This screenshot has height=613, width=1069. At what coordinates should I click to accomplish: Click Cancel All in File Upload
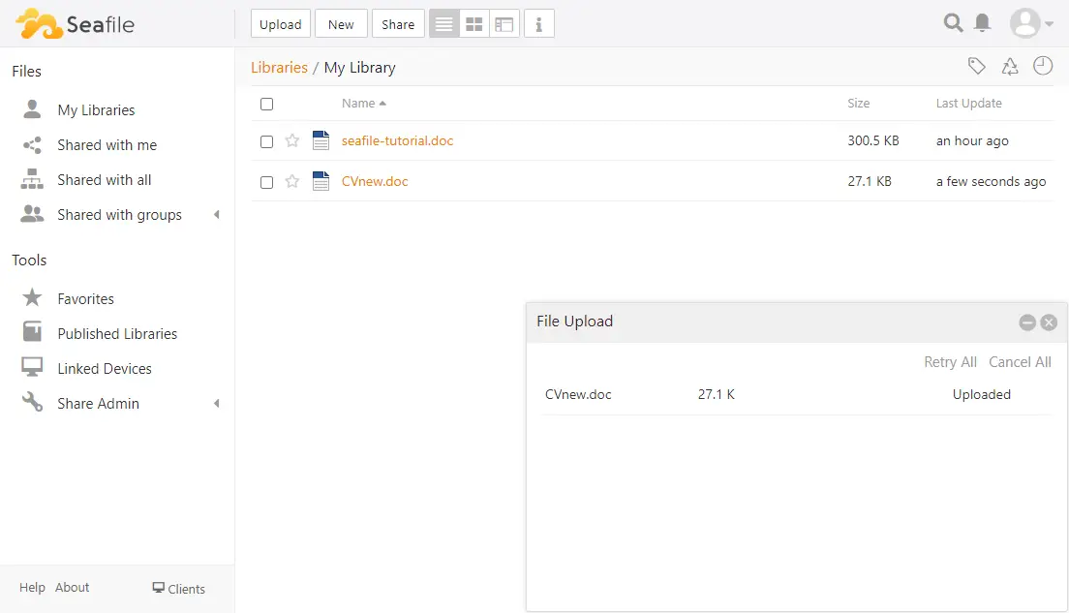[1020, 362]
